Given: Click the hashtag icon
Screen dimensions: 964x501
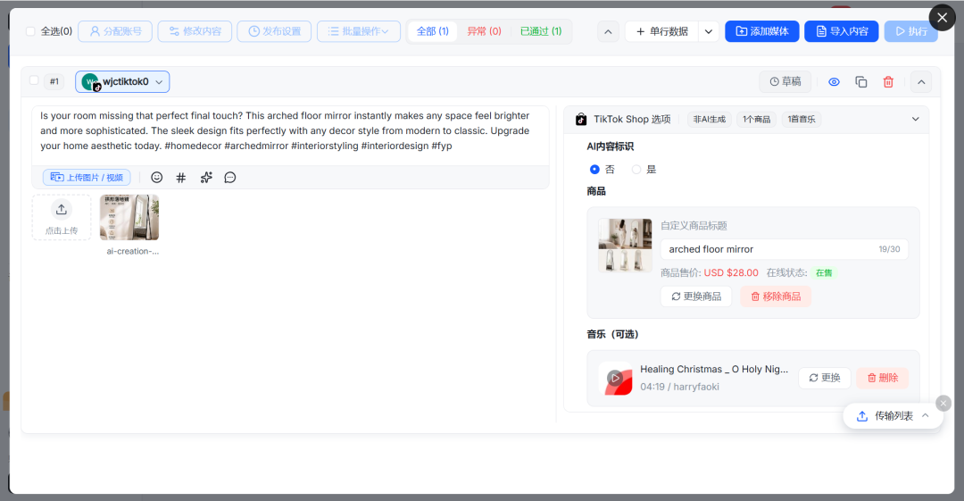Looking at the screenshot, I should pyautogui.click(x=180, y=177).
